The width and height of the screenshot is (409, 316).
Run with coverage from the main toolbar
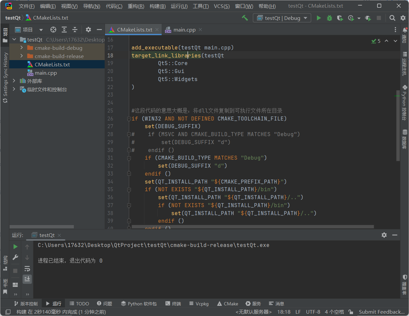[x=340, y=18]
